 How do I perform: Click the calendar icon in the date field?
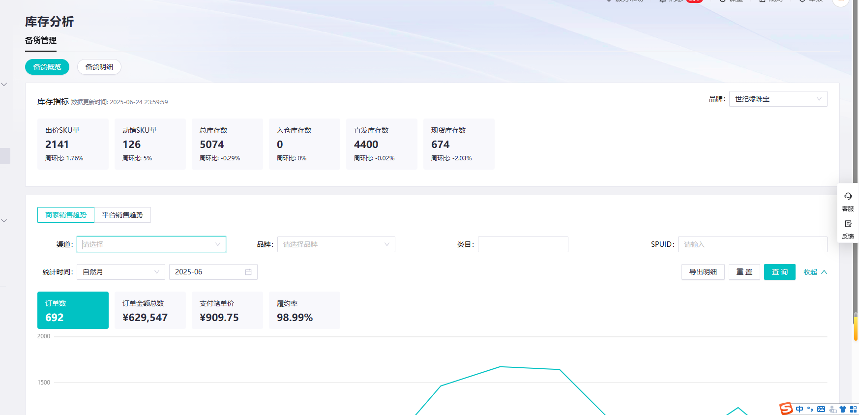tap(248, 272)
